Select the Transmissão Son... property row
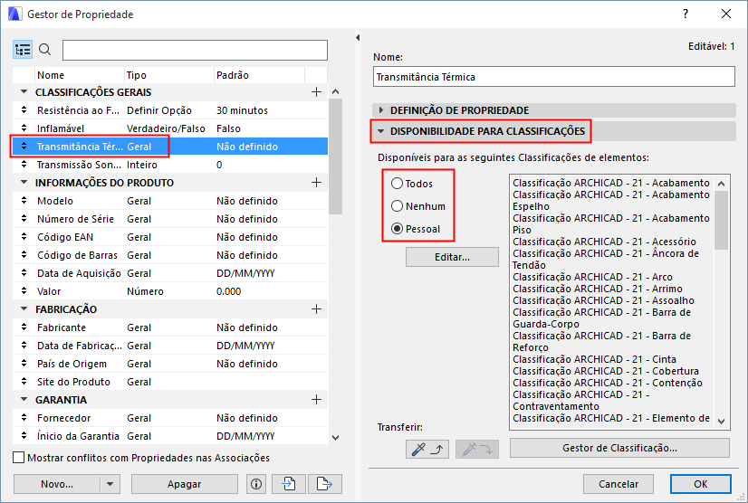 [170, 165]
